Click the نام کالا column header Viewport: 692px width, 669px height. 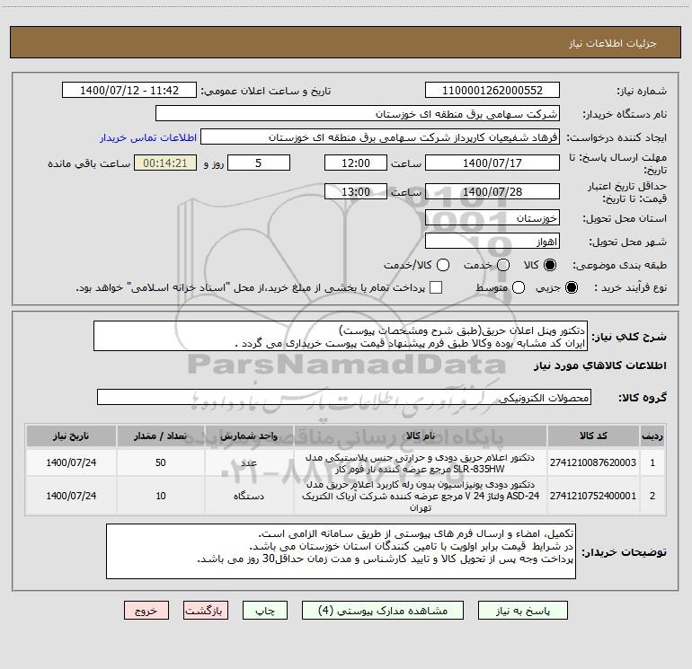[421, 436]
